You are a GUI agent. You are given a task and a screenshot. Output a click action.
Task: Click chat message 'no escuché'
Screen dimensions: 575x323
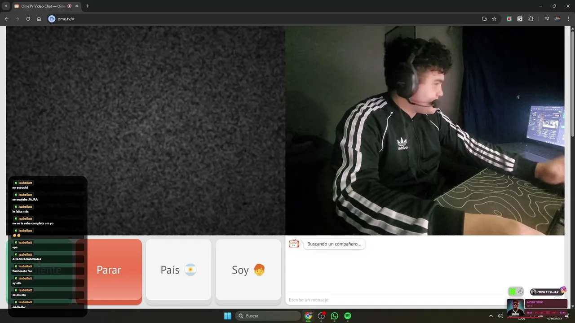(x=20, y=188)
